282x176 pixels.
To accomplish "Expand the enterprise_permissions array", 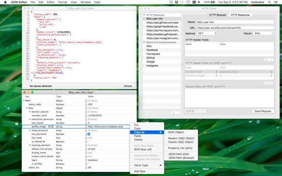I will (30, 119).
